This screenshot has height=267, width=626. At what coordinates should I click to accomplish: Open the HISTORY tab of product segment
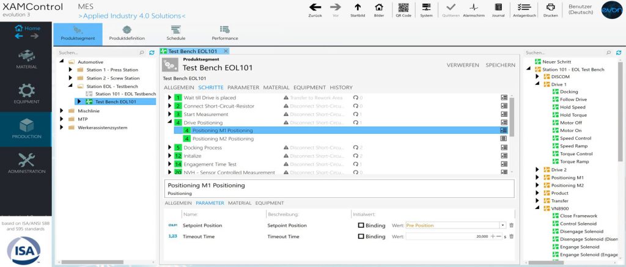[x=341, y=87]
